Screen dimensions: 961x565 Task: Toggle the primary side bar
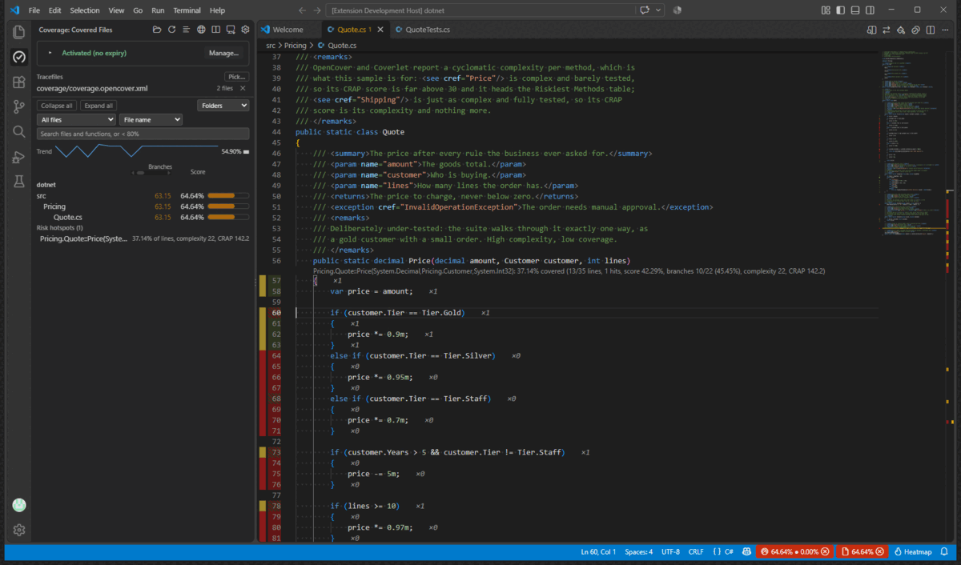click(841, 10)
